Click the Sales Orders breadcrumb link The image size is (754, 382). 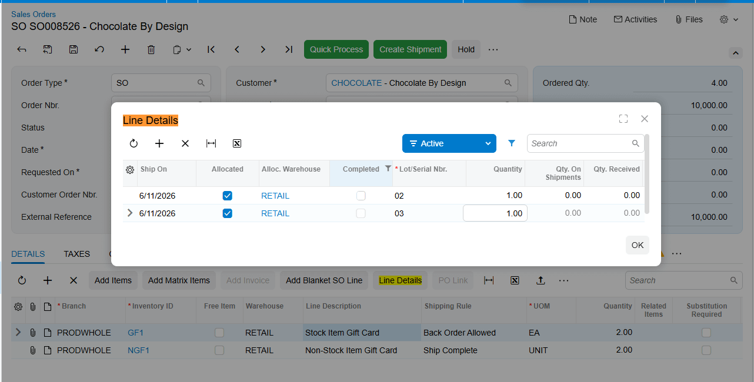(x=34, y=14)
